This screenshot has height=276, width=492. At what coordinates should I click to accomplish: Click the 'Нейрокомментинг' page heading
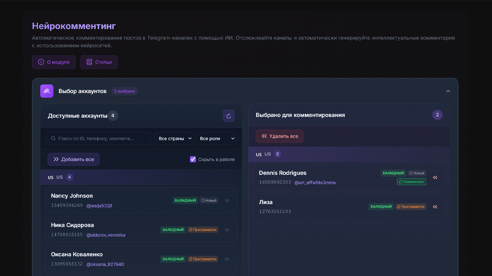(74, 26)
